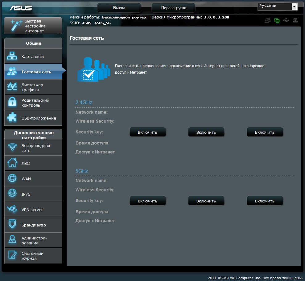The image size is (305, 281).
Task: Click the LAN house icon
Action: 12,162
